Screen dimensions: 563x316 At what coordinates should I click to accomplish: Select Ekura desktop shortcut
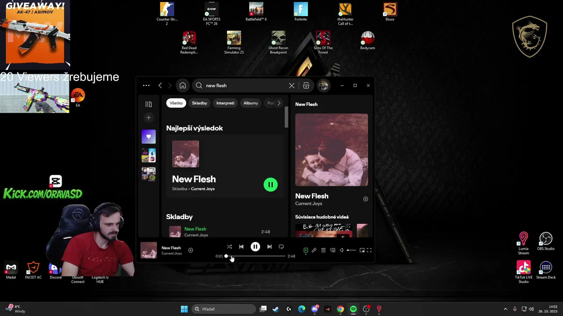pyautogui.click(x=390, y=12)
